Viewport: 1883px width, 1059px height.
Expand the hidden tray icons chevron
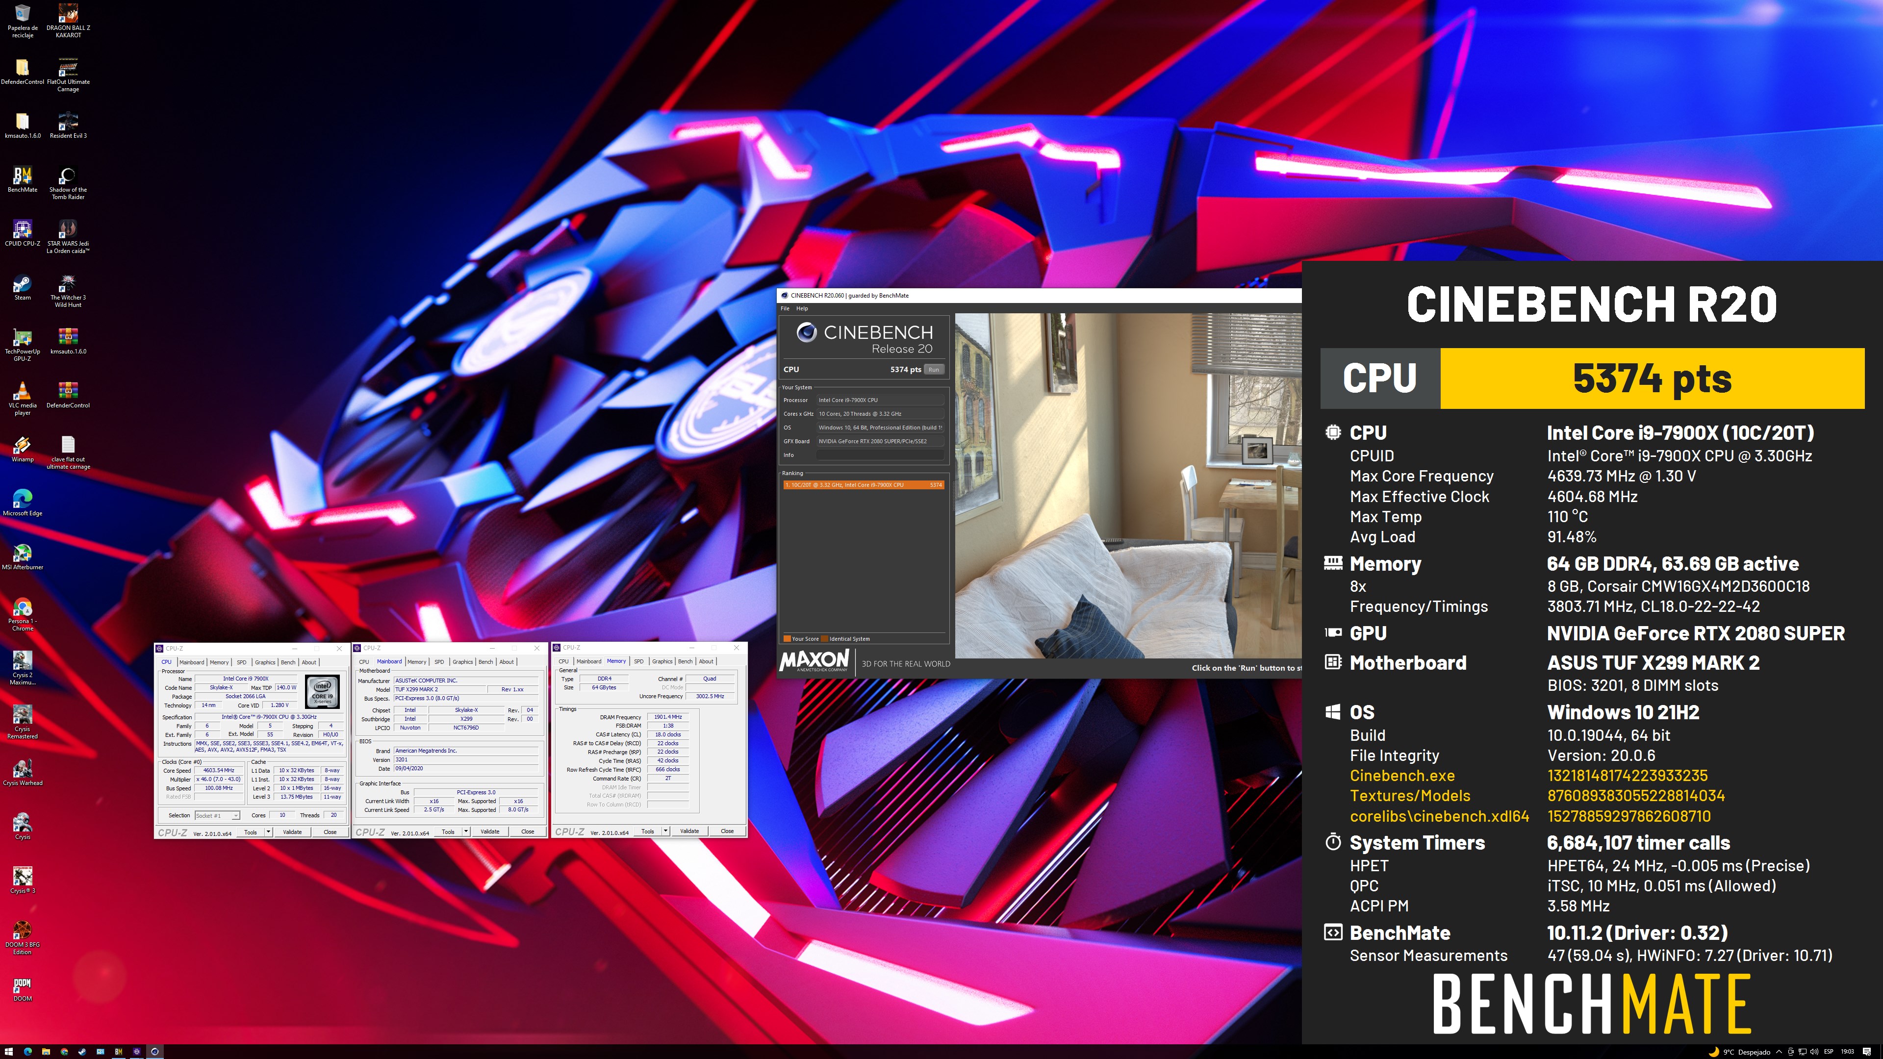tap(1779, 1052)
